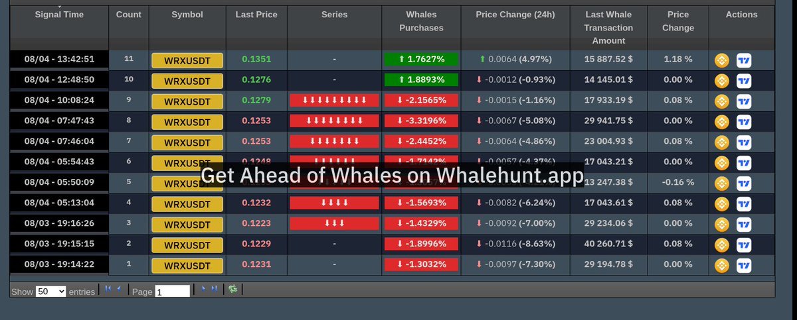Click WRXUSDT button in 10:08:24 row
797x320 pixels.
pyautogui.click(x=187, y=102)
